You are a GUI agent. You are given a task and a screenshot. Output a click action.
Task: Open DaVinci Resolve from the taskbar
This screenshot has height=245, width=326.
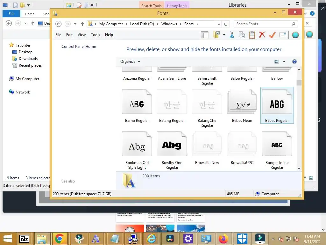170,239
